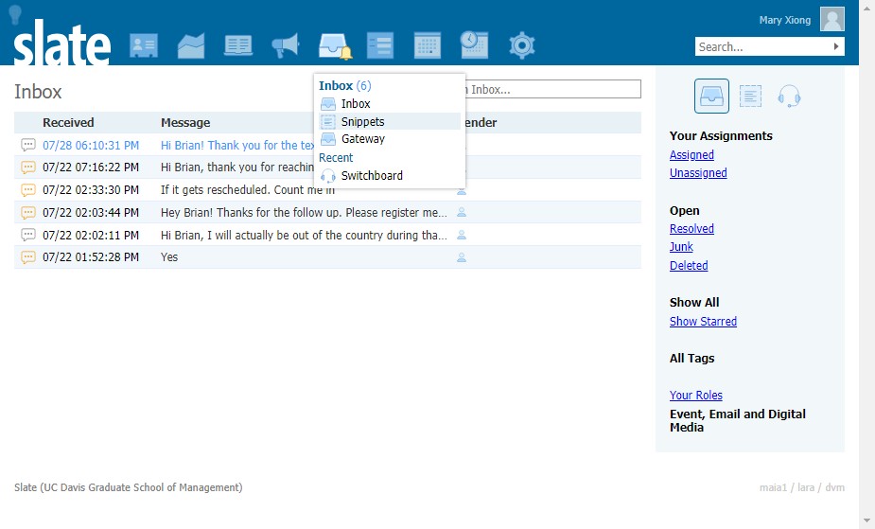Click Mary Xiong's profile avatar
This screenshot has height=529, width=875.
(832, 20)
